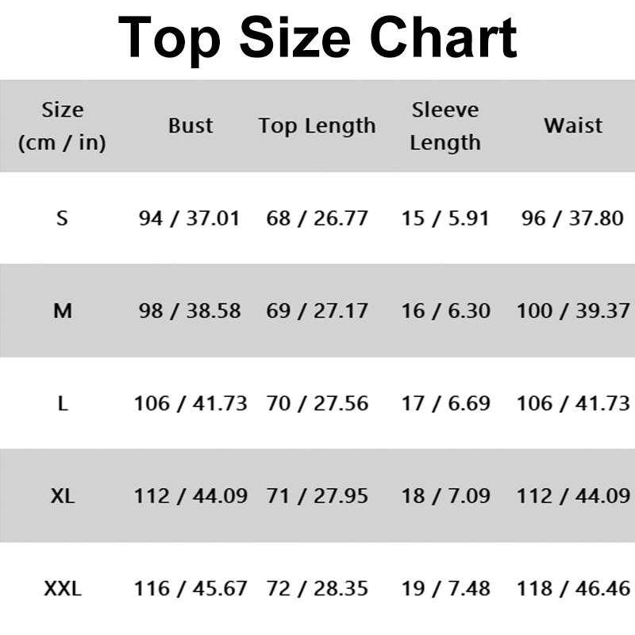The height and width of the screenshot is (635, 635).
Task: Select the Top Length column header
Action: 317,126
